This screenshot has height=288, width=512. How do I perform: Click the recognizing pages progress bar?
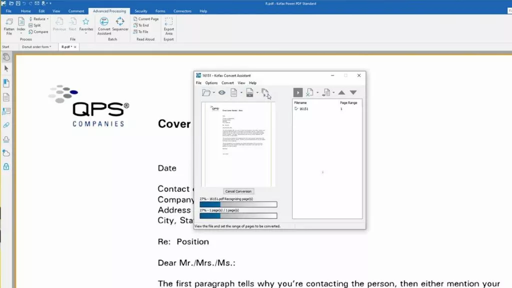click(238, 204)
